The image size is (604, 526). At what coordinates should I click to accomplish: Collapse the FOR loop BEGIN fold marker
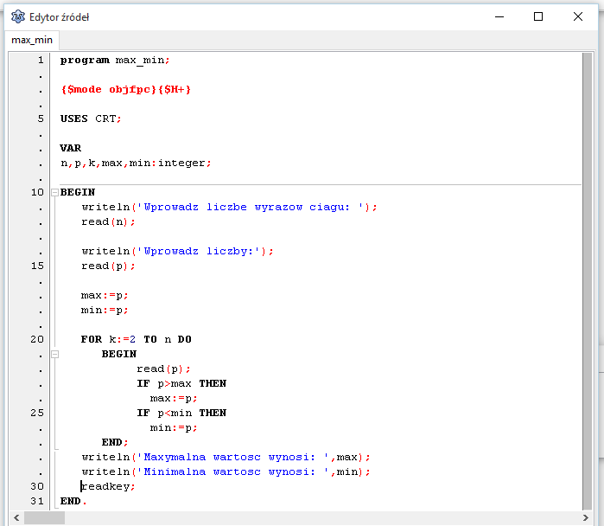pos(55,354)
